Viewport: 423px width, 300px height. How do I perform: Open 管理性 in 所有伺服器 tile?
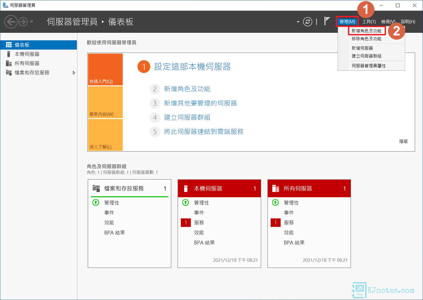click(291, 203)
